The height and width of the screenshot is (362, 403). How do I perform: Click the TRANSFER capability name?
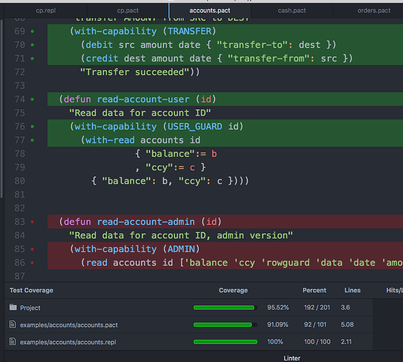coord(189,31)
